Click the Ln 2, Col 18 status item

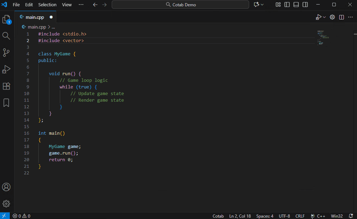point(240,216)
